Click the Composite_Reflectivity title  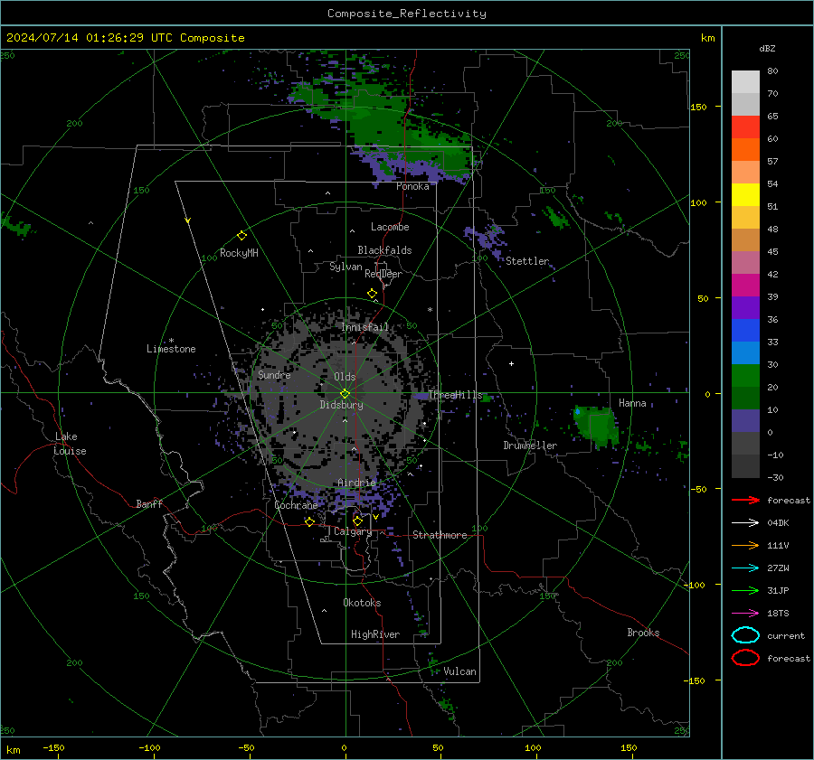click(x=407, y=14)
